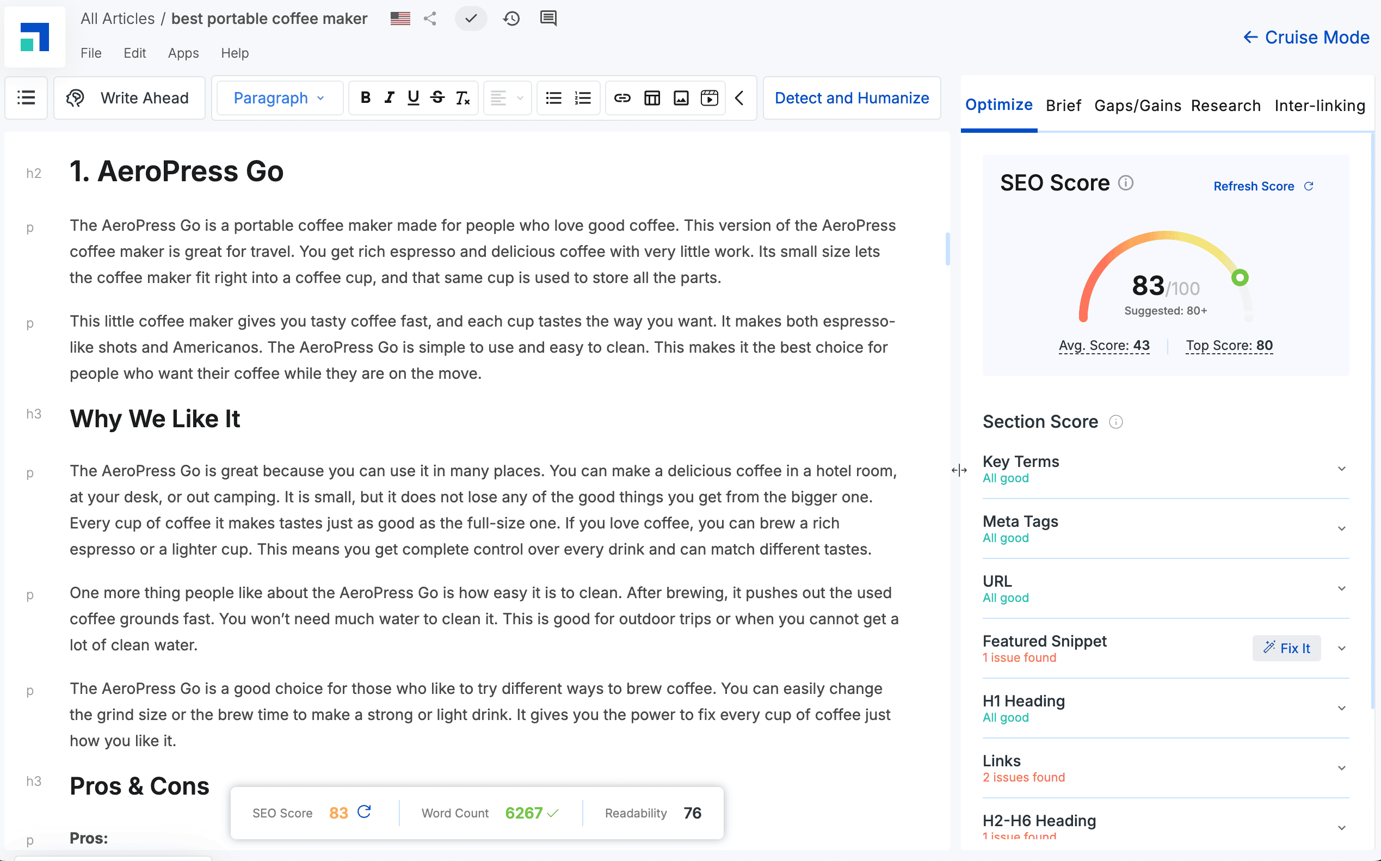Click Refresh Score link
This screenshot has width=1381, height=861.
pyautogui.click(x=1263, y=186)
